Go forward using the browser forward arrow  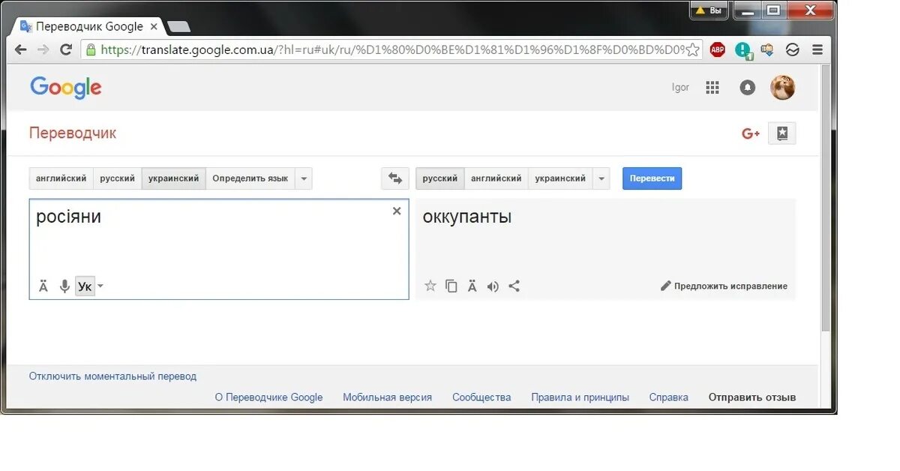pyautogui.click(x=43, y=50)
